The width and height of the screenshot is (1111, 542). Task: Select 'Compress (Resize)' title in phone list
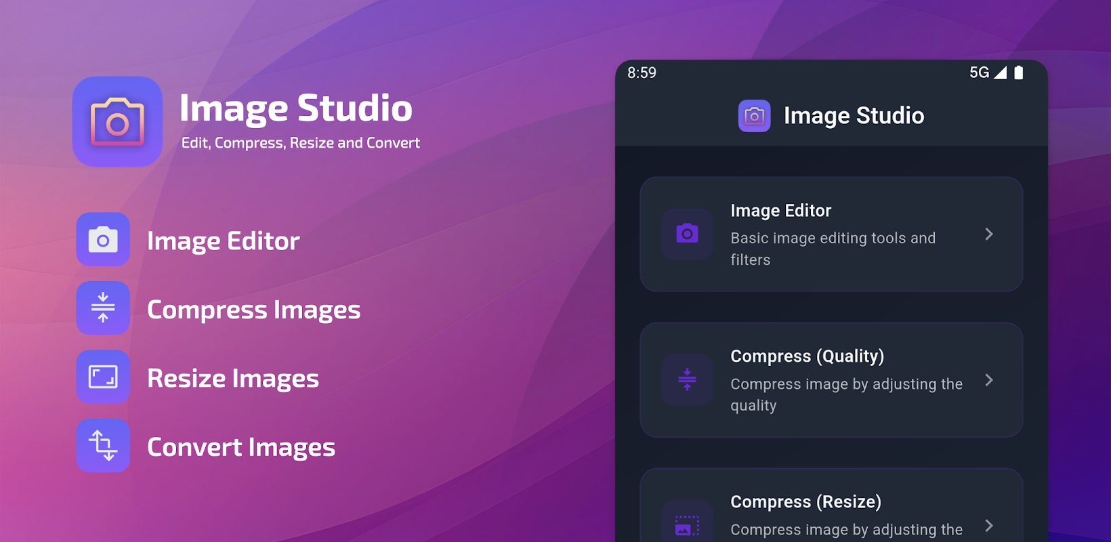click(805, 502)
